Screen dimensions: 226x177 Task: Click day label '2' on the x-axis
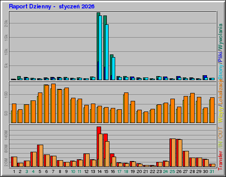pos(20,172)
